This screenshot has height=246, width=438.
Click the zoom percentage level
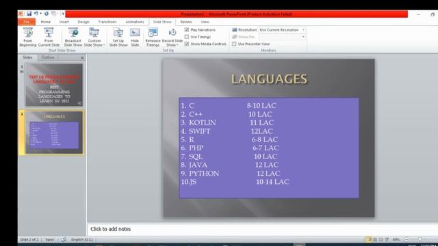click(396, 240)
